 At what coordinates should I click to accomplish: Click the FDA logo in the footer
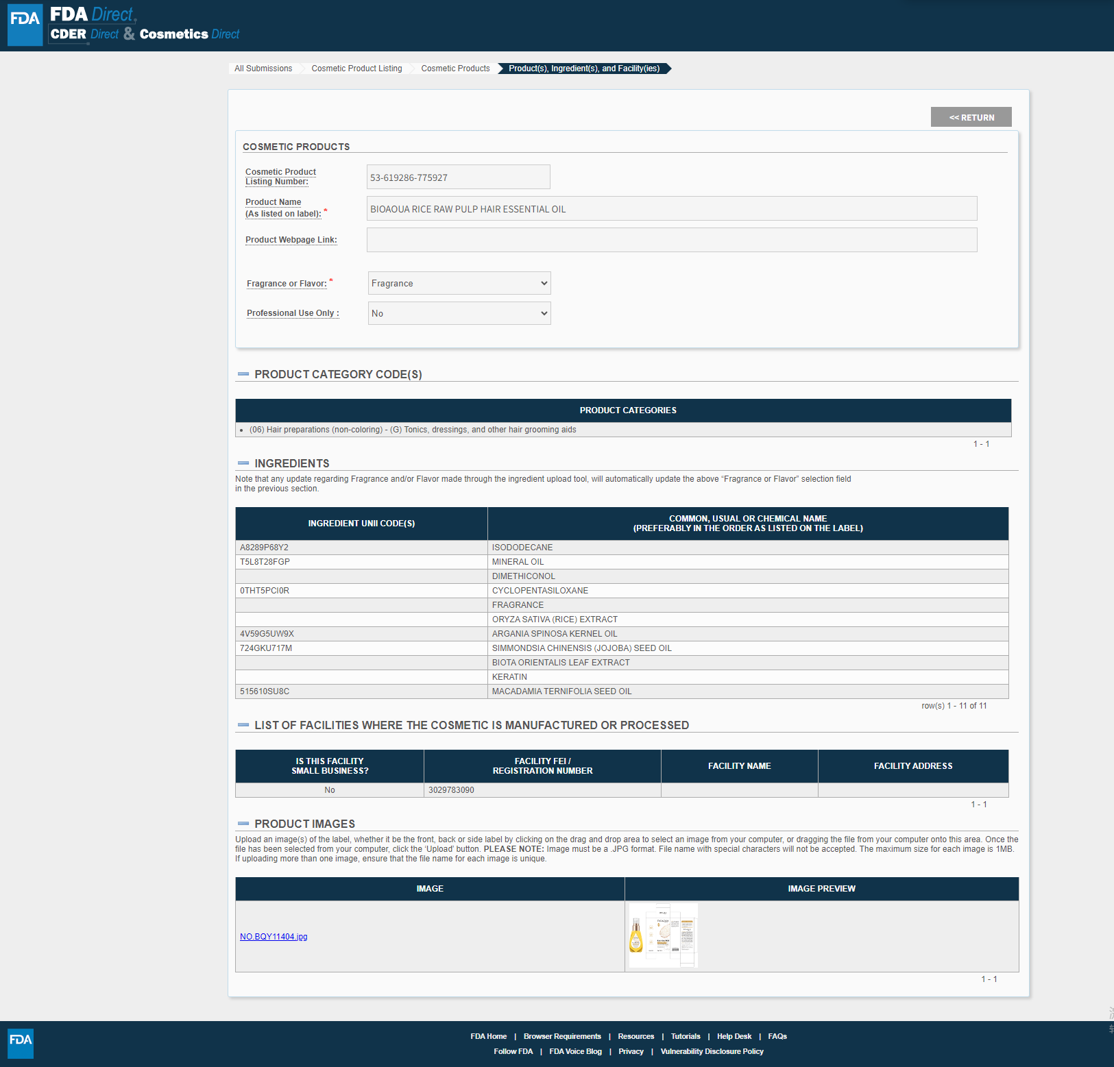point(21,1043)
